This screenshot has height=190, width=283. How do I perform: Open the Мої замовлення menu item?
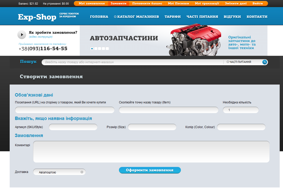(92, 3)
